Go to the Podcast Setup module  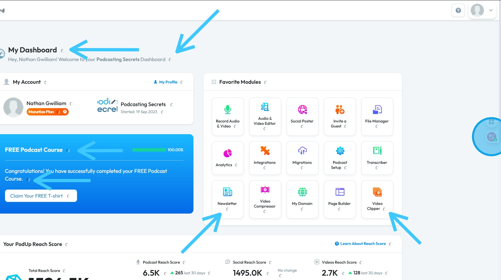(340, 158)
